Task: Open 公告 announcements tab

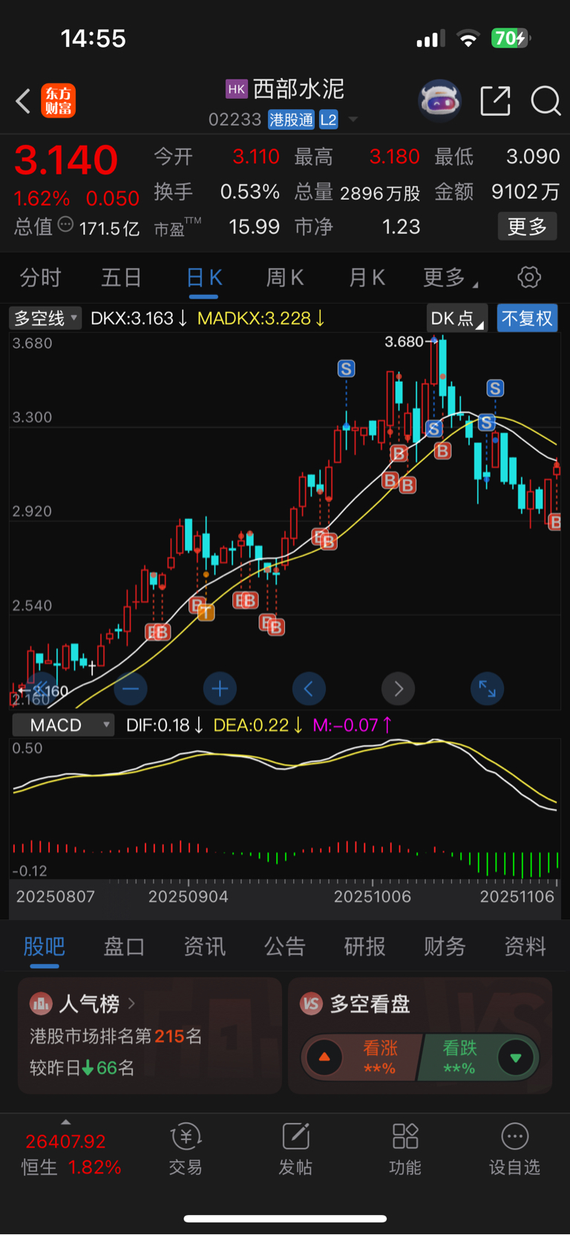Action: tap(285, 946)
